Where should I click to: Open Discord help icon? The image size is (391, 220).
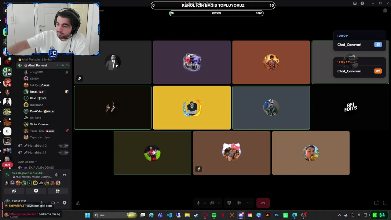coord(362,3)
